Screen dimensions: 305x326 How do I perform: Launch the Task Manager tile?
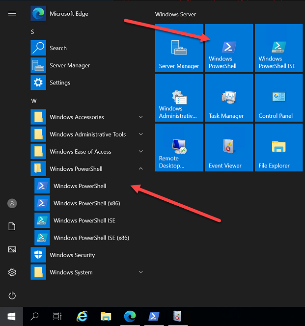229,98
